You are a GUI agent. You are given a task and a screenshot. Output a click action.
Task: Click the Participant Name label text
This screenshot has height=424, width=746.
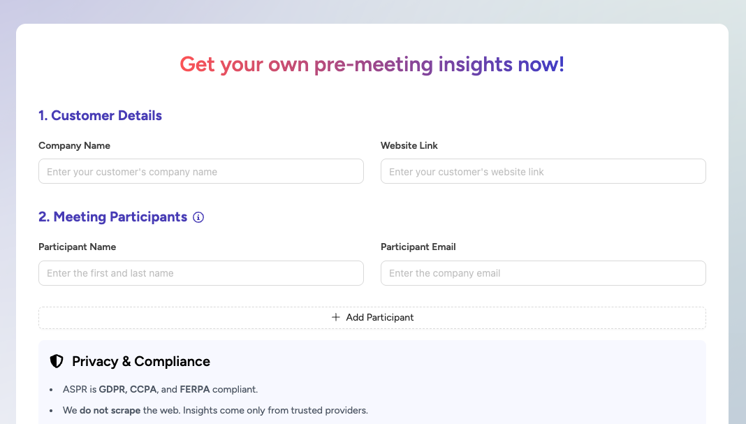click(77, 247)
